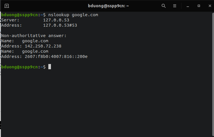This screenshot has width=214, height=137.
Task: Click the bottom bduong@sspp9cn prompt
Action: pos(20,67)
